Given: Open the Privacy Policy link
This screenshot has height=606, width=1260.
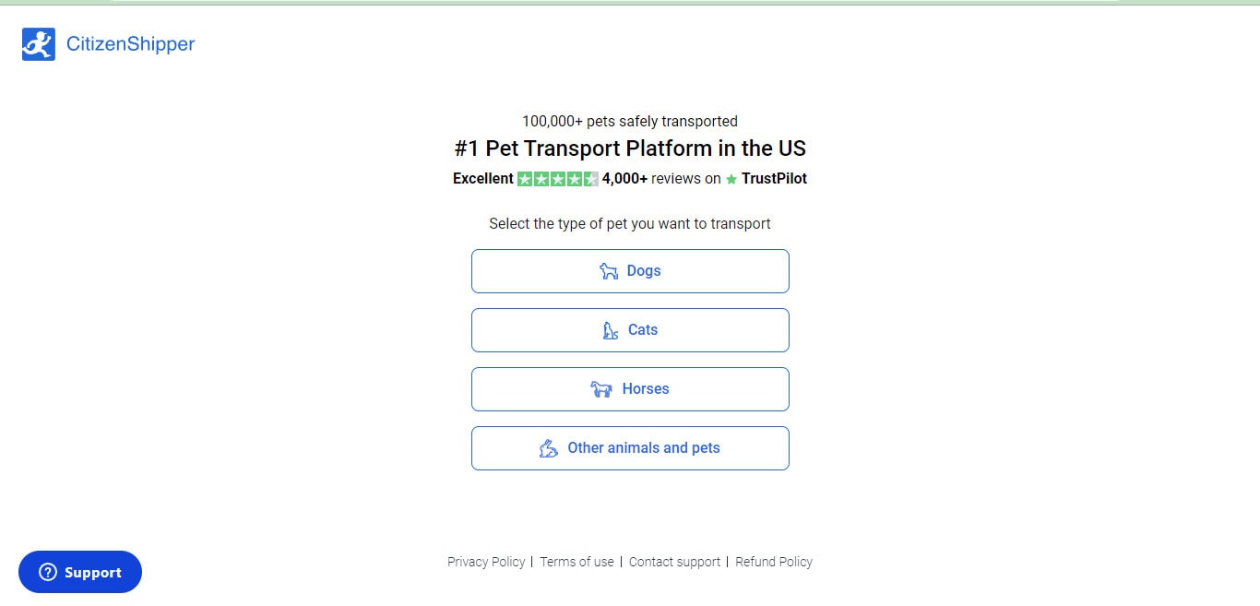Looking at the screenshot, I should (486, 562).
